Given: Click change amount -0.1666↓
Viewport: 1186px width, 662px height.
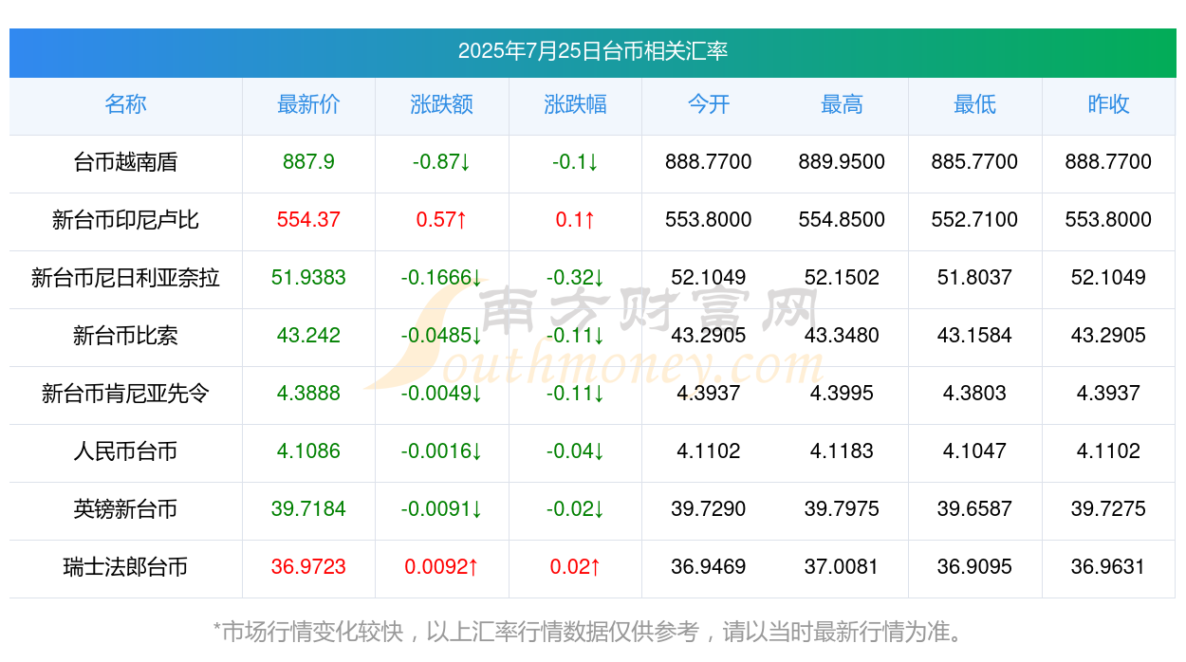Looking at the screenshot, I should (x=442, y=278).
